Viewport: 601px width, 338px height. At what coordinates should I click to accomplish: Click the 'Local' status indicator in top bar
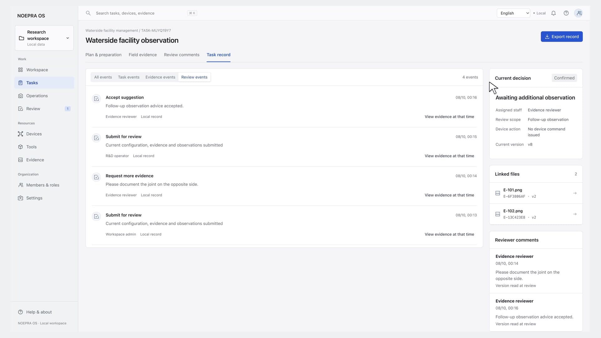(539, 13)
